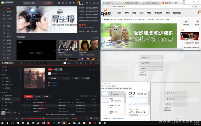Seek using NetEase playback progress bar
The image size is (201, 126).
(x=45, y=118)
